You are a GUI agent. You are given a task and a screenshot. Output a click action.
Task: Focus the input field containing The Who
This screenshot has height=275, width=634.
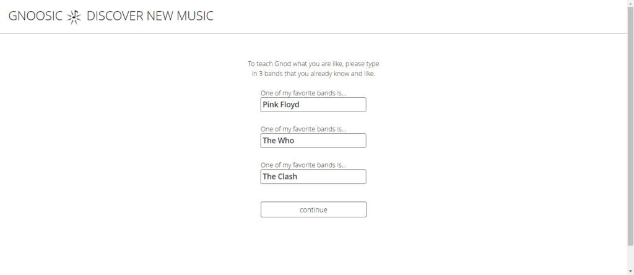[x=313, y=141]
